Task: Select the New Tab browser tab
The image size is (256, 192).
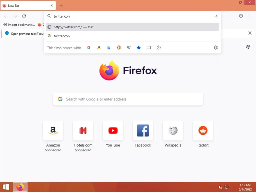Action: point(28,5)
